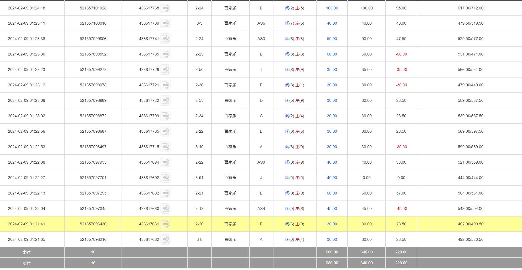Open replay icon beside 438617715

[165, 147]
